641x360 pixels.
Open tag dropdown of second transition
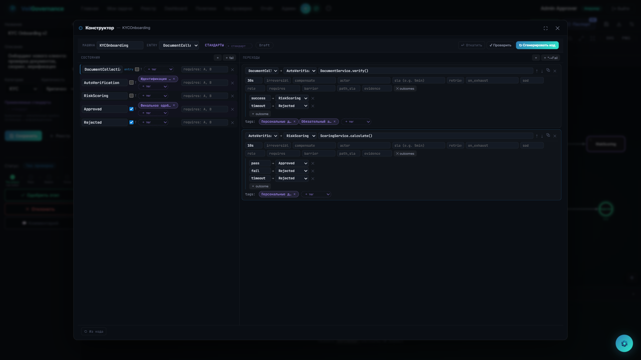[316, 194]
